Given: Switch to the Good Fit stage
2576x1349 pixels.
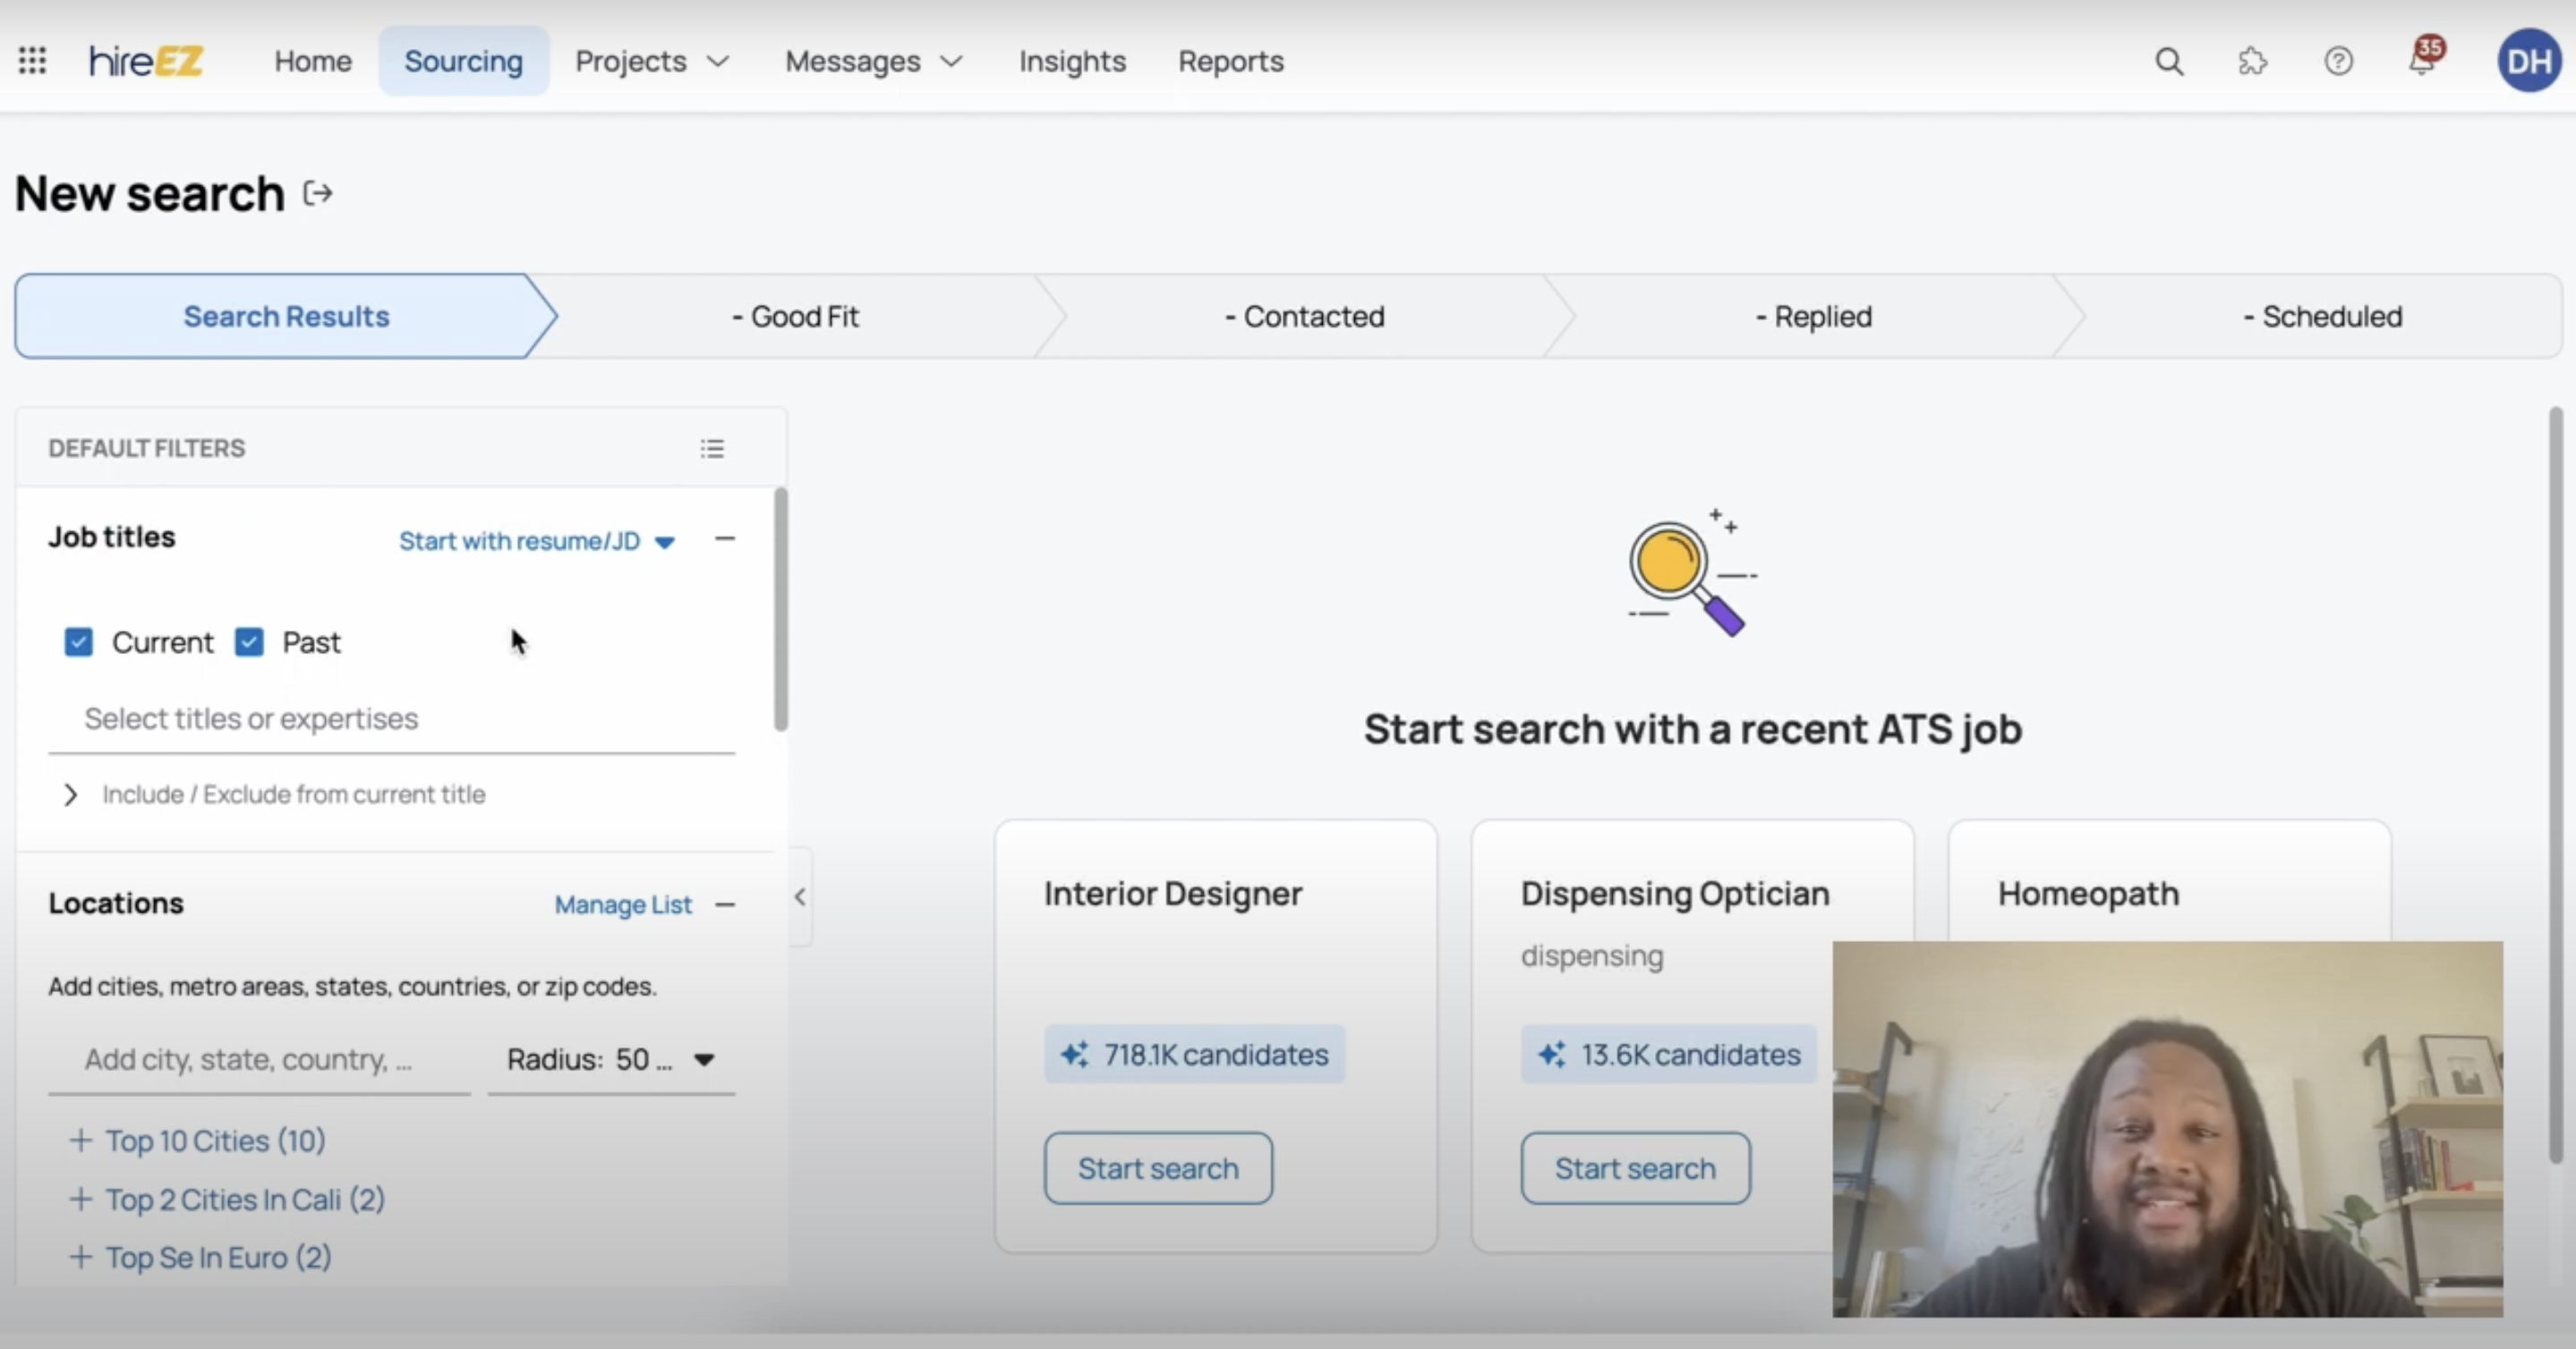Looking at the screenshot, I should (795, 317).
